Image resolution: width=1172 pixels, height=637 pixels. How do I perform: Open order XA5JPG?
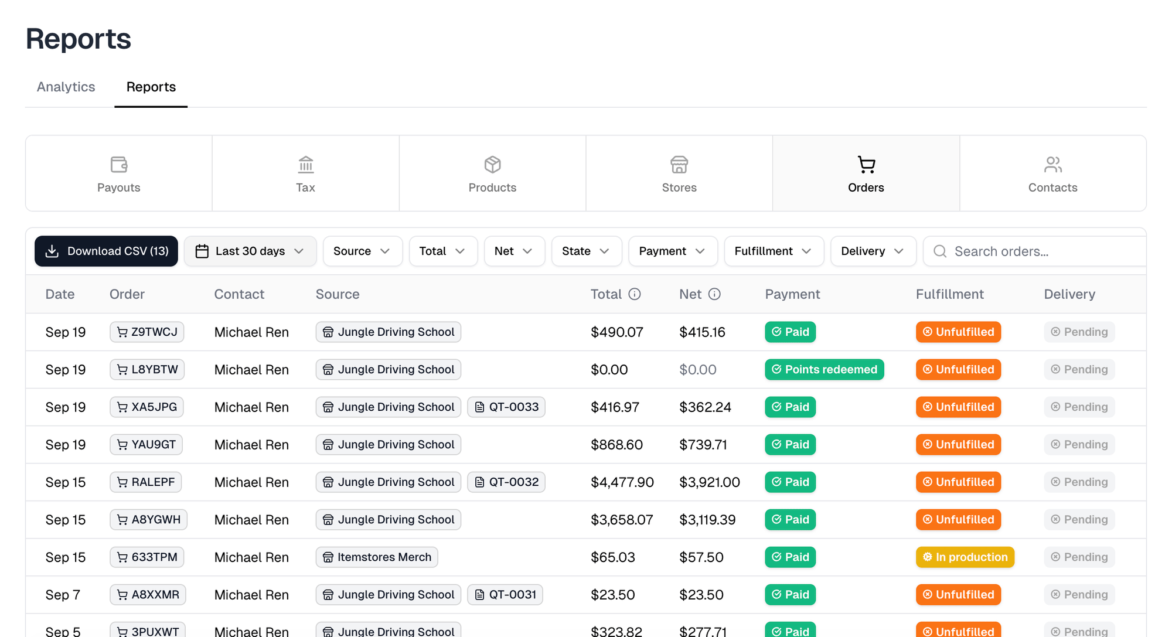[x=146, y=407]
